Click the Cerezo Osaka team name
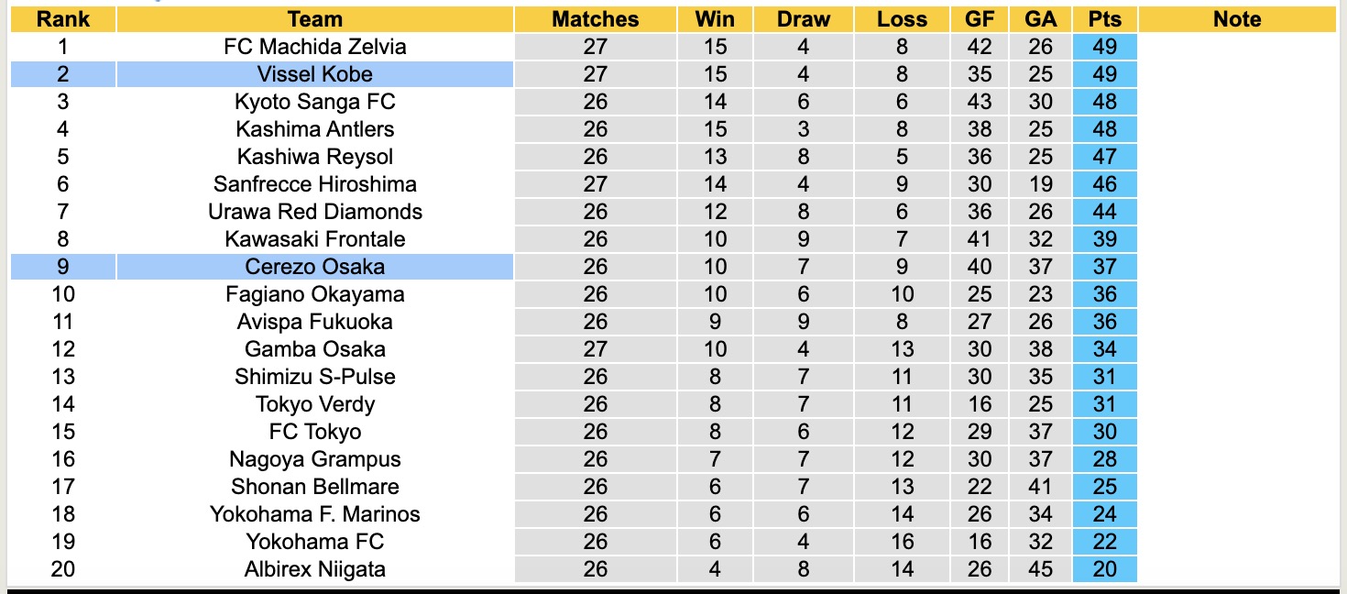The width and height of the screenshot is (1347, 594). click(314, 267)
